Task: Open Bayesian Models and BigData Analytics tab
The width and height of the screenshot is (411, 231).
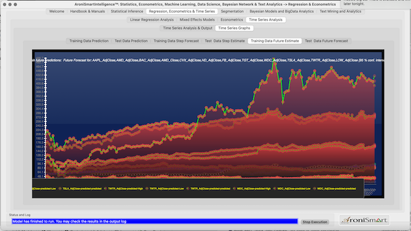Action: [281, 12]
